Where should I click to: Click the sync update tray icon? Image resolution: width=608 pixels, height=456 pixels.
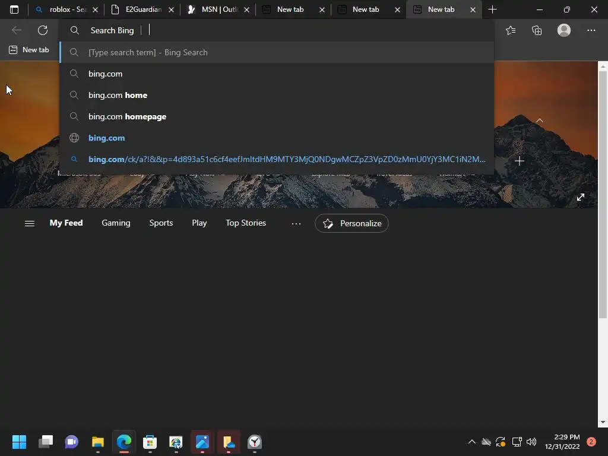[x=501, y=442]
